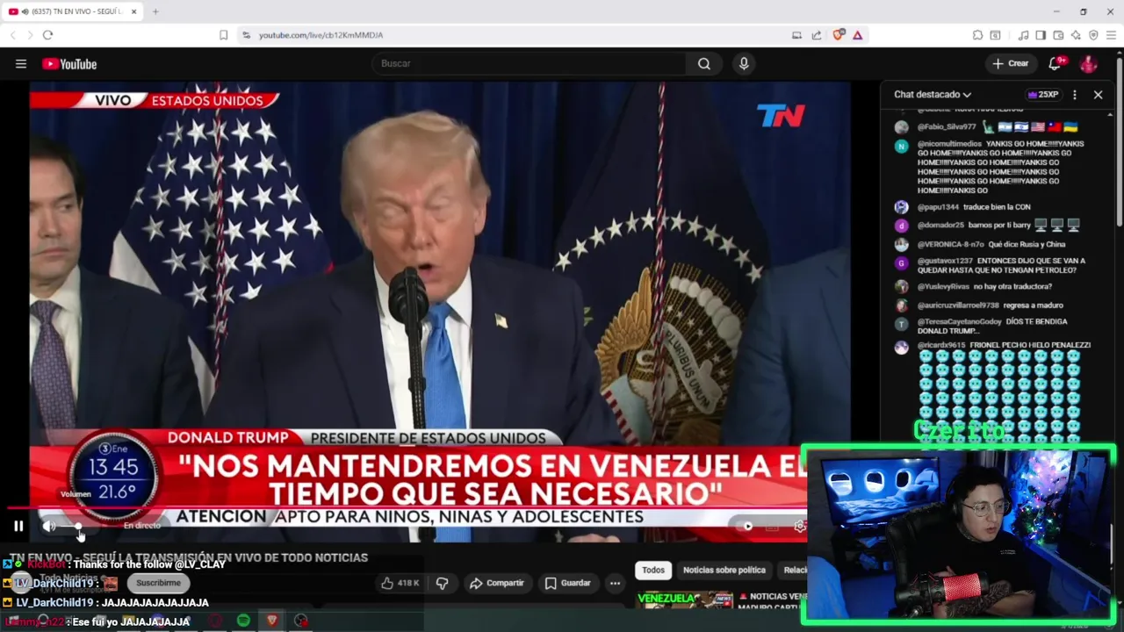
Task: Jump to live via En directo
Action: 141,526
